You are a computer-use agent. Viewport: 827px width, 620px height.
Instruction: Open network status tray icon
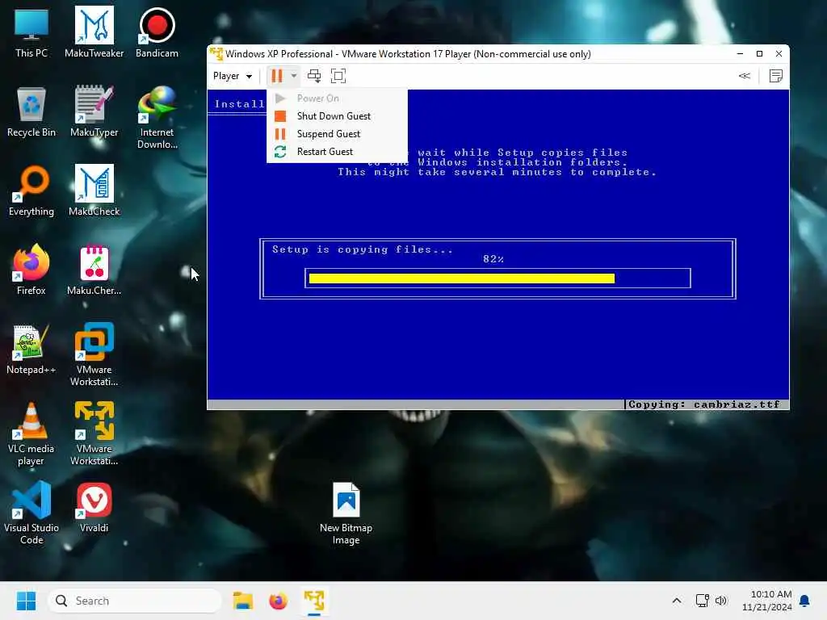point(702,601)
